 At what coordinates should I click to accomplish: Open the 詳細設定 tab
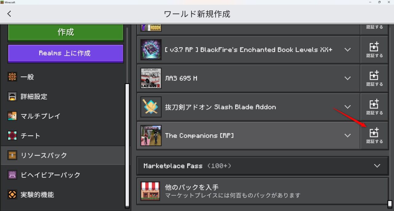coord(63,97)
